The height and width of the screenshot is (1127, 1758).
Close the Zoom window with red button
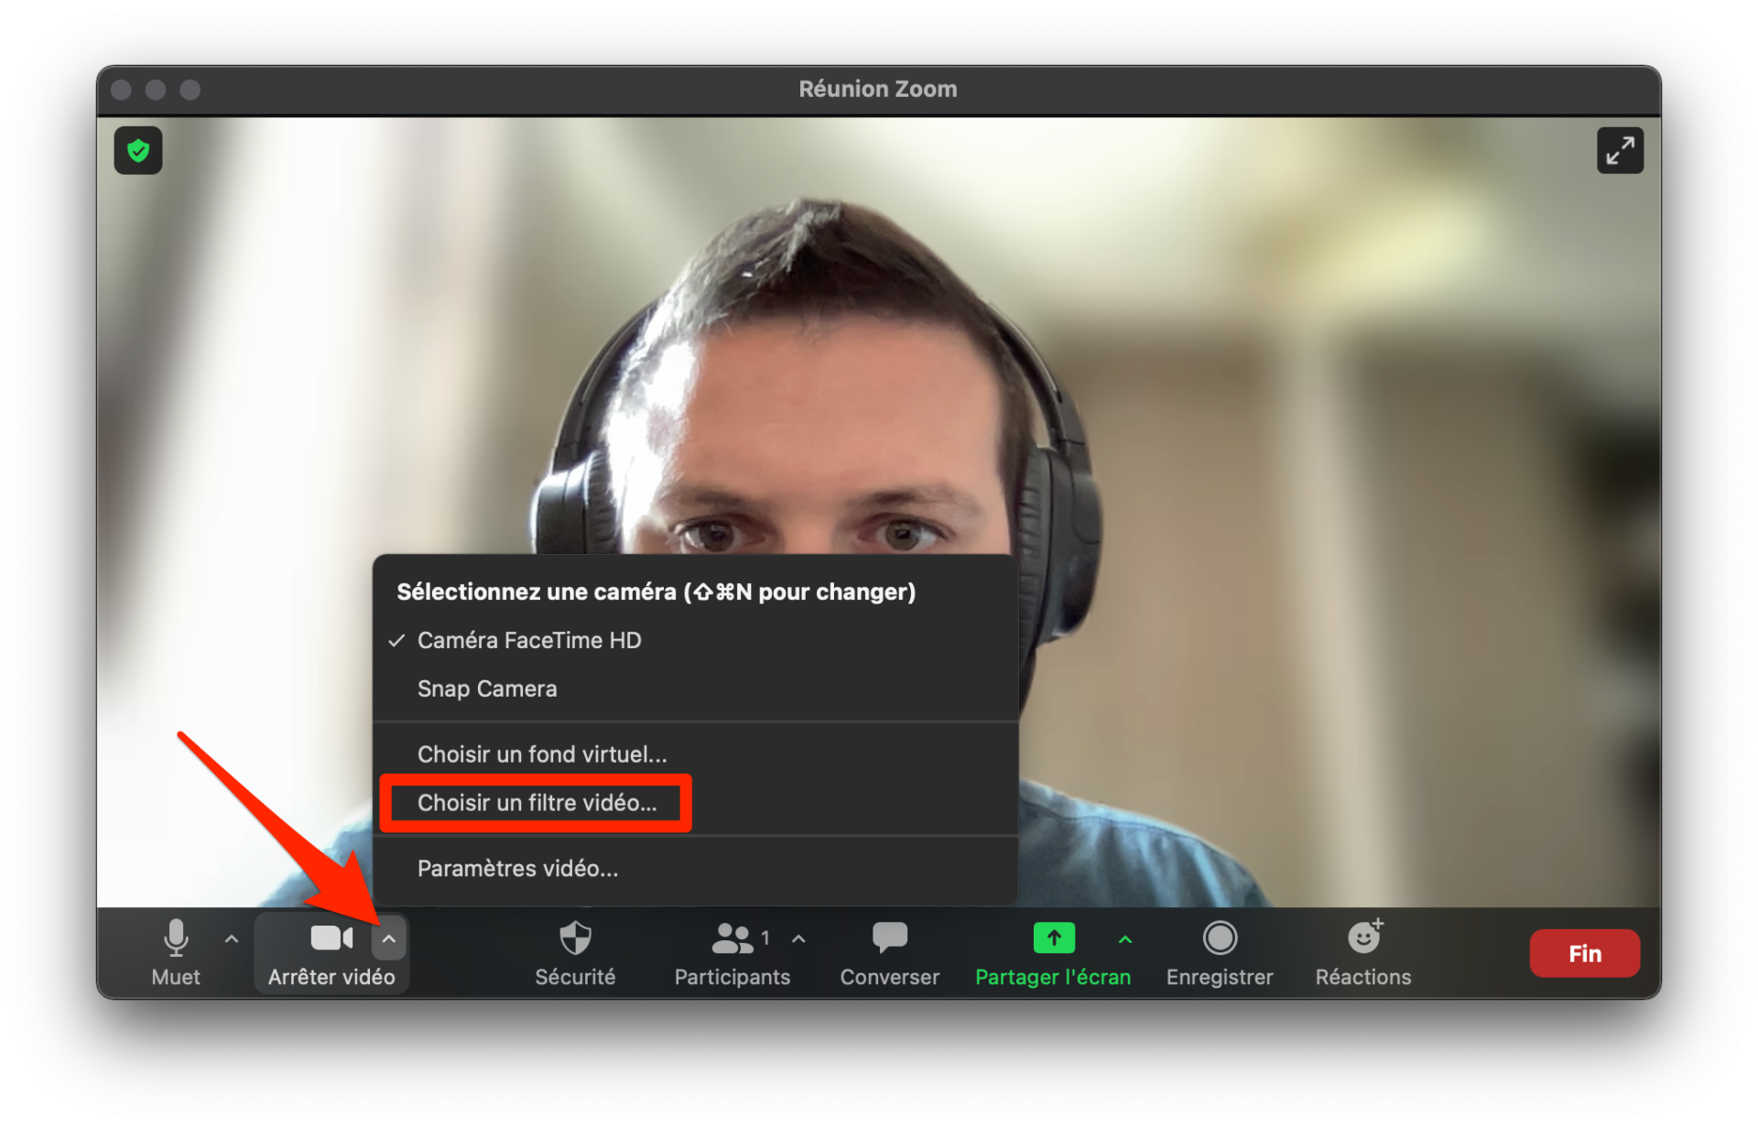[x=121, y=90]
